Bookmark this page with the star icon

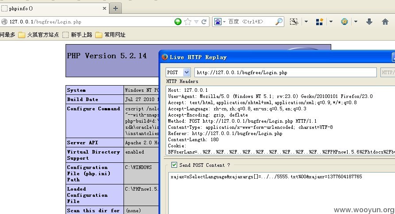point(188,22)
